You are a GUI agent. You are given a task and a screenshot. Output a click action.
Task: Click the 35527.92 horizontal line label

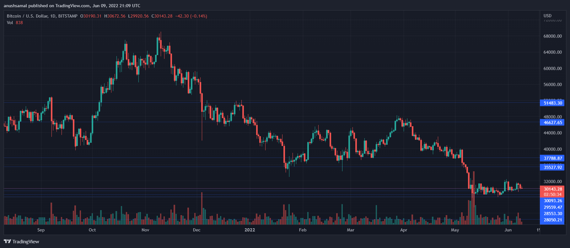[552, 167]
